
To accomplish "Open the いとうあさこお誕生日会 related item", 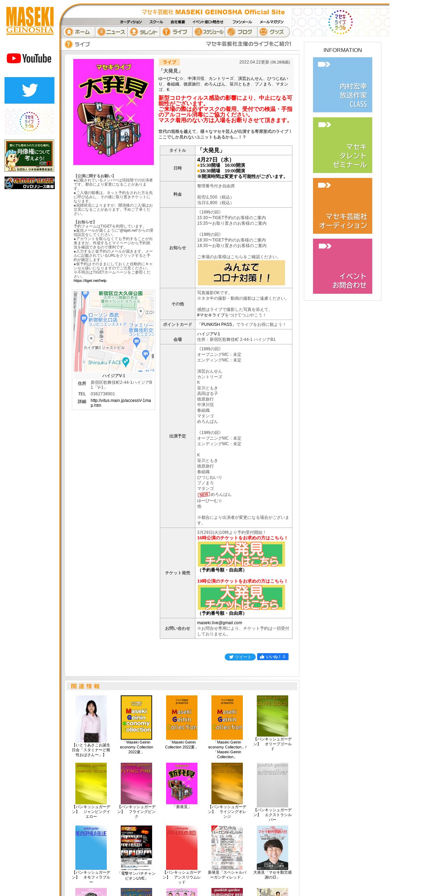I will click(91, 719).
